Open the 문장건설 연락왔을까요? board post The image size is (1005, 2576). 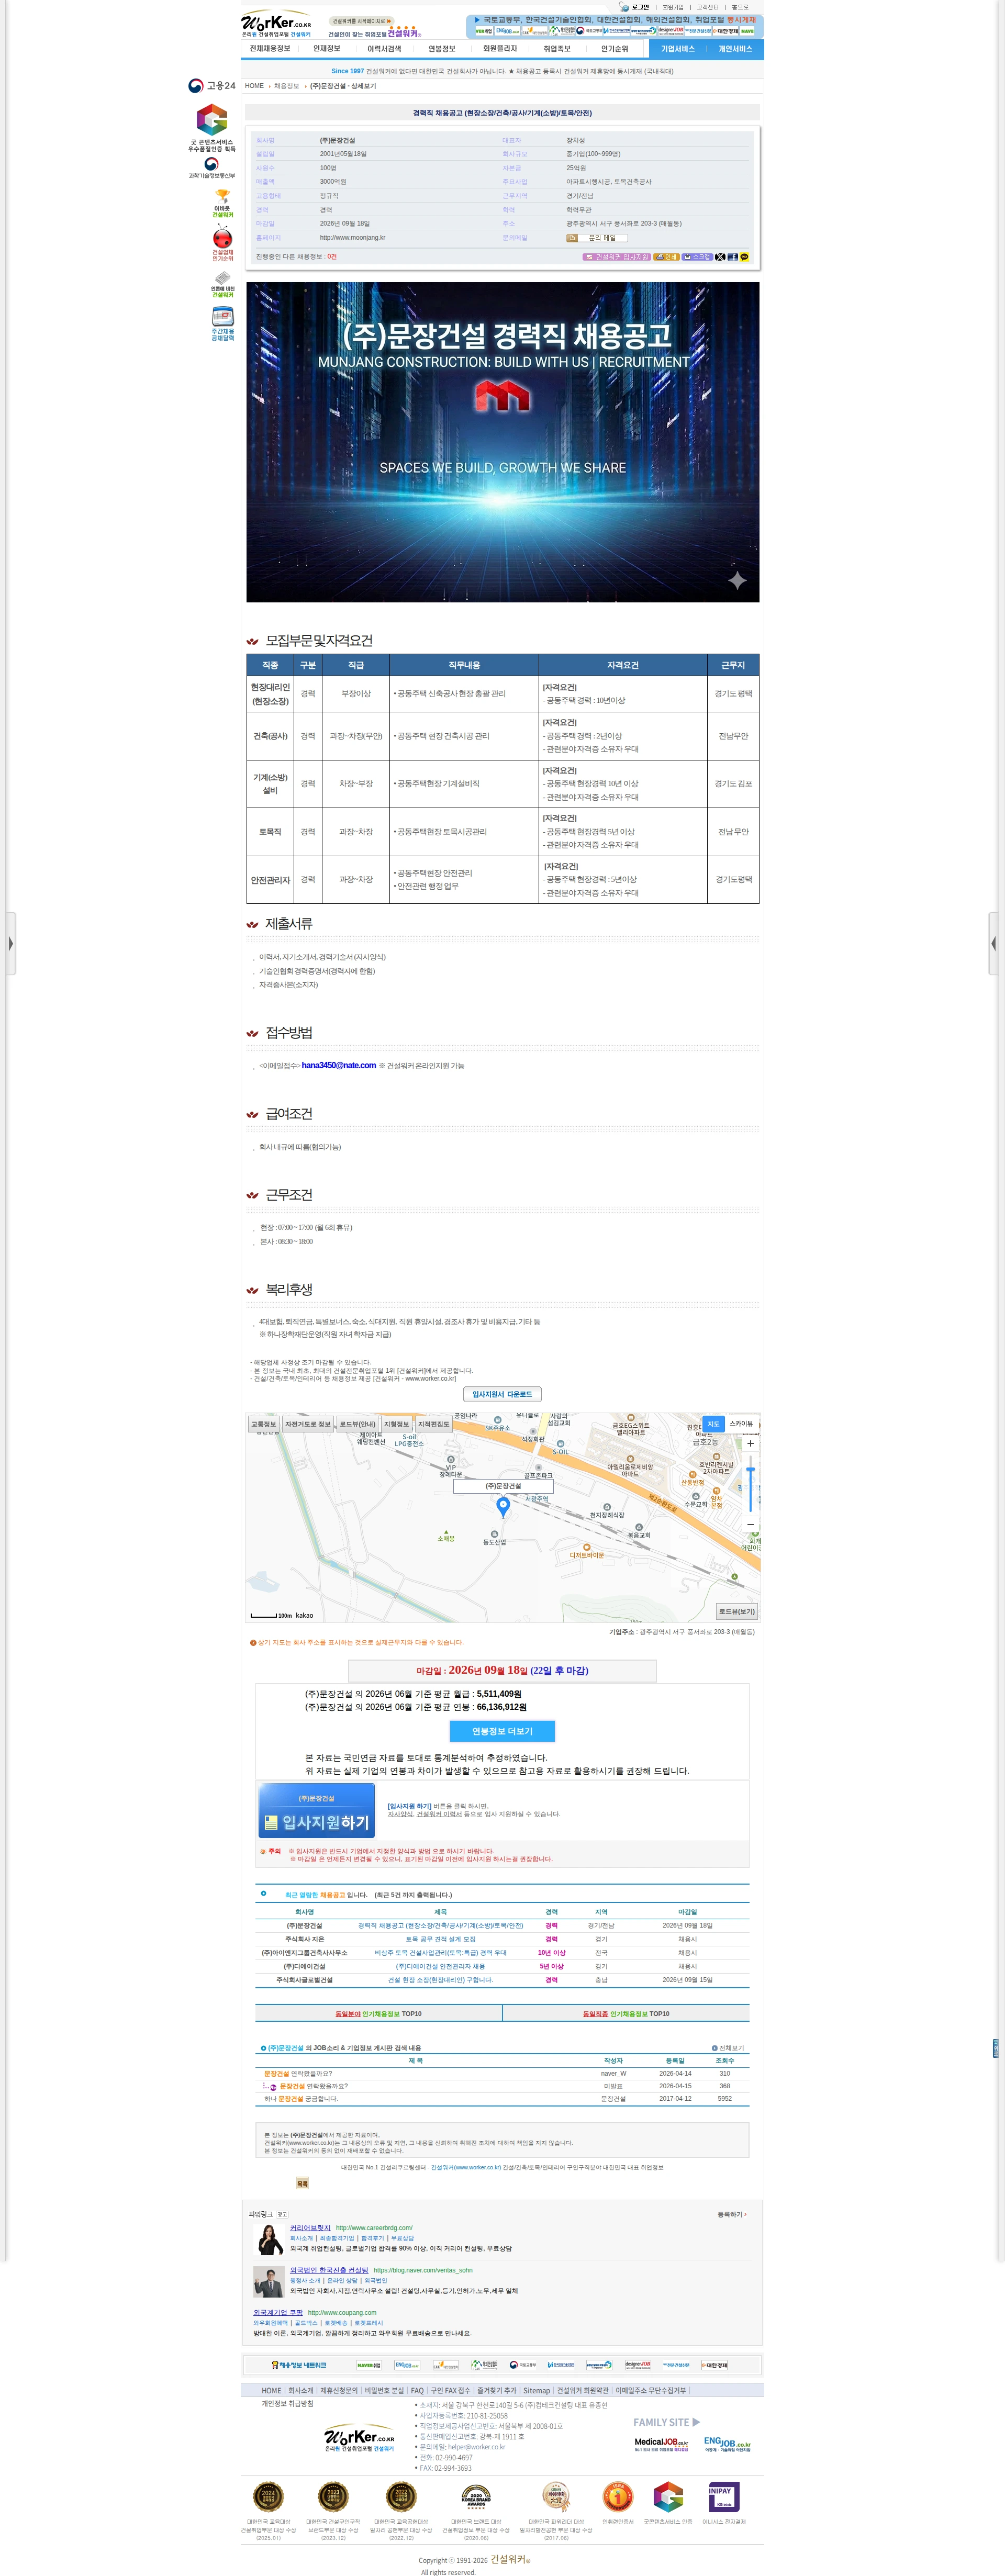point(298,2073)
